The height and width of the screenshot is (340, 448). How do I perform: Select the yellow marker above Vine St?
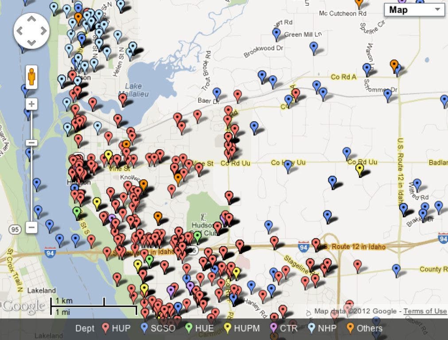point(108,156)
